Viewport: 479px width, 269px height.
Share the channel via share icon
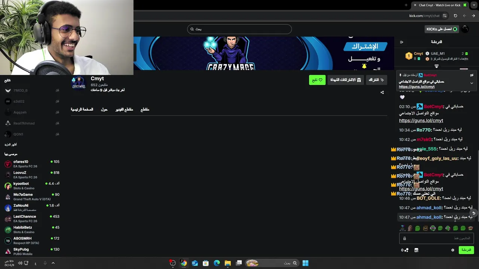(382, 92)
